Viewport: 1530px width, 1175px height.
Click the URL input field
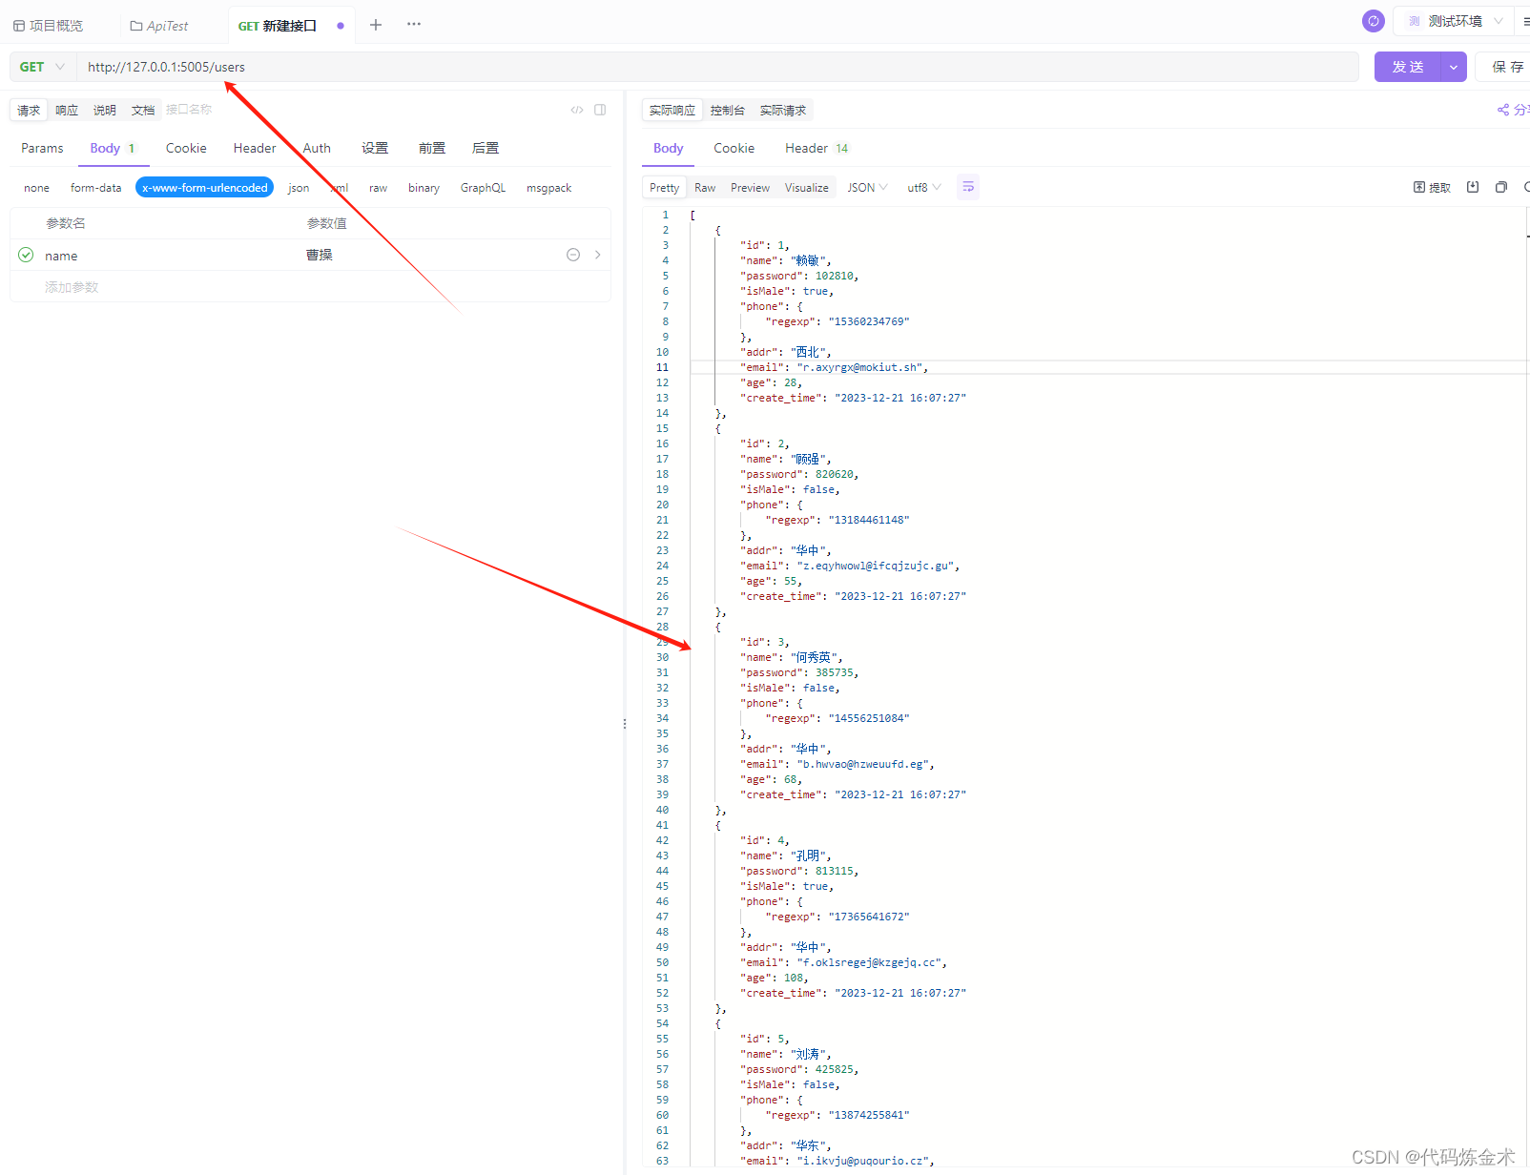717,67
